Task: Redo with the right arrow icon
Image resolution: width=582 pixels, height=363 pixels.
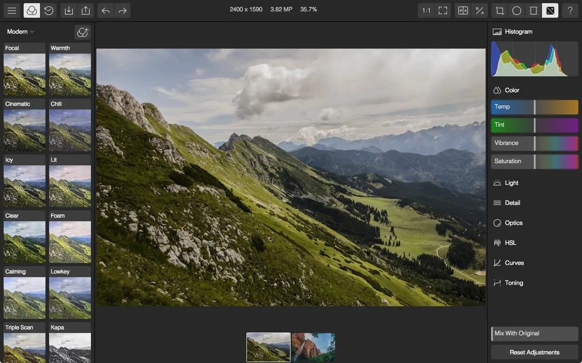Action: tap(122, 10)
